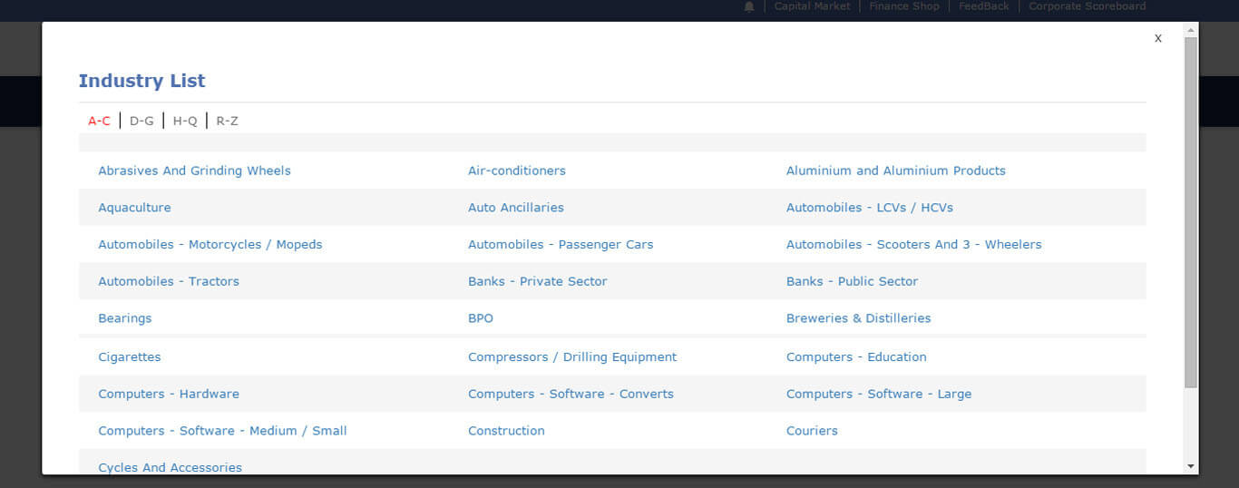Open Capital Market in top bar
The image size is (1239, 488).
pos(812,6)
